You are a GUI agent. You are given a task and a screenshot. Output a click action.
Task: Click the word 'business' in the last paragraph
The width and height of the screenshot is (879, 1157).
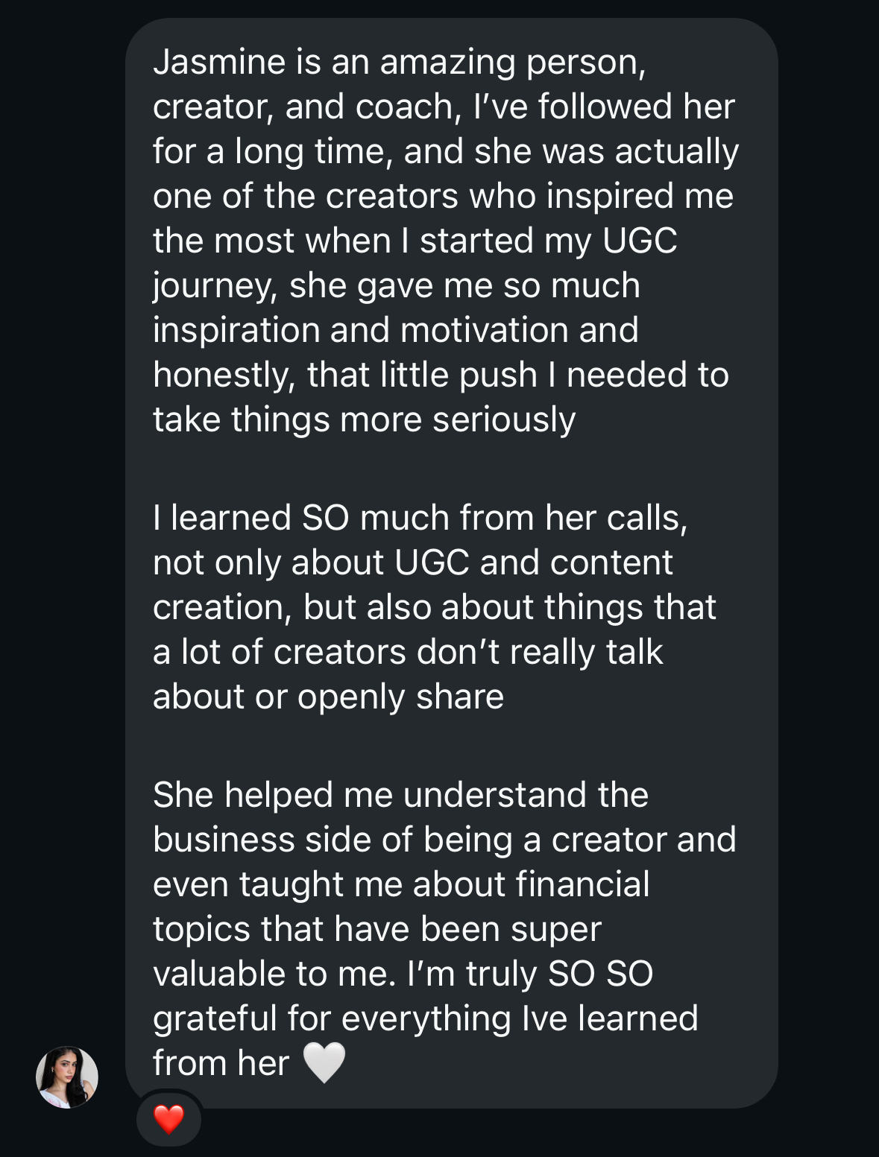pos(224,840)
